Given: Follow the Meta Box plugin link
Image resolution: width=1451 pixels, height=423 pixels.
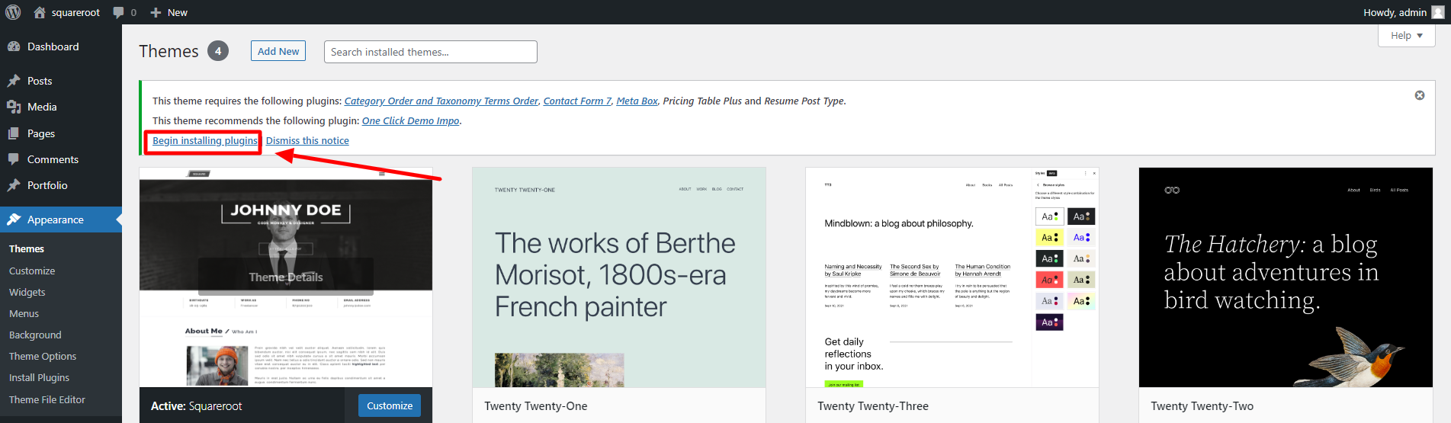Looking at the screenshot, I should pos(637,101).
